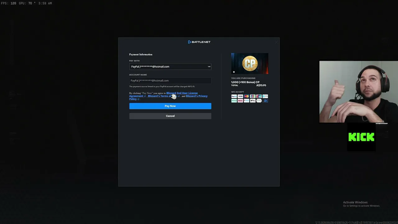This screenshot has width=398, height=224.
Task: Click the Battle.net Balance icon under We Accept
Action: tap(265, 101)
